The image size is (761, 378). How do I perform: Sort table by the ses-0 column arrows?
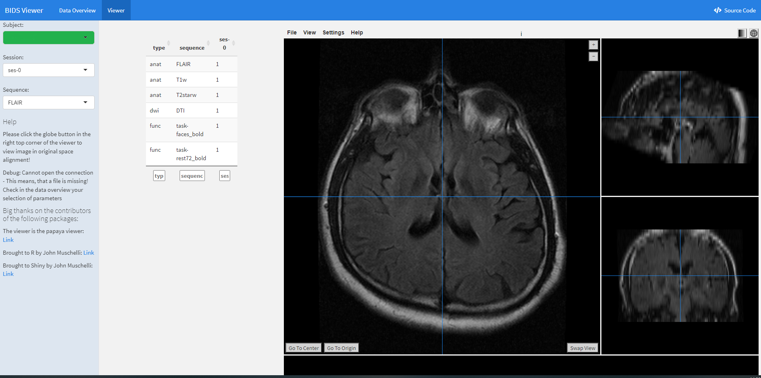click(233, 43)
